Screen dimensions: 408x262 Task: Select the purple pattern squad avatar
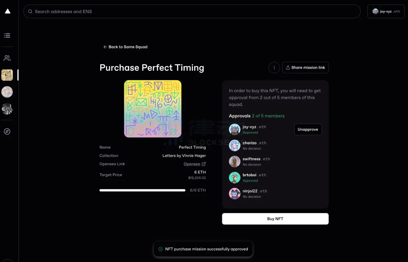(7, 92)
